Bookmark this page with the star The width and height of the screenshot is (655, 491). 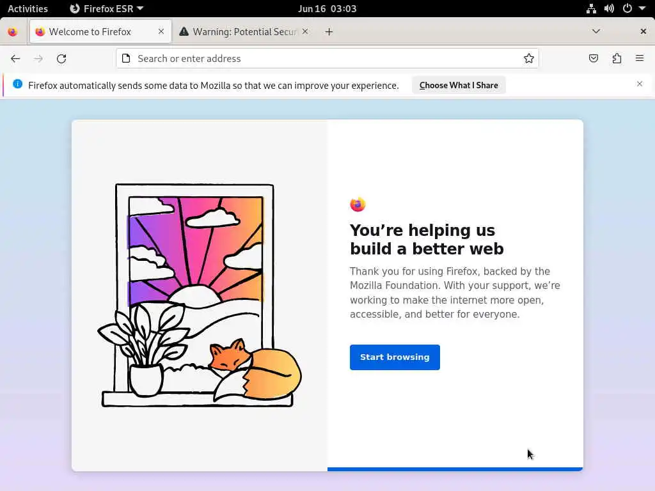click(x=529, y=58)
